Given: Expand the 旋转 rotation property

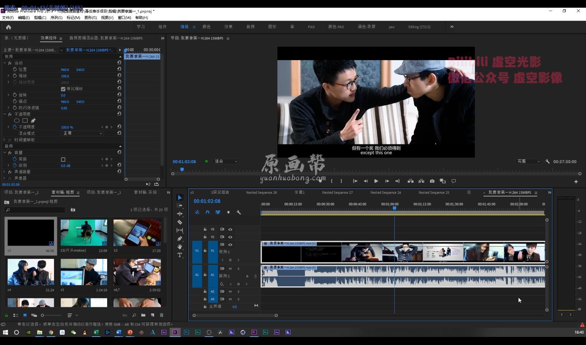Looking at the screenshot, I should click(8, 95).
